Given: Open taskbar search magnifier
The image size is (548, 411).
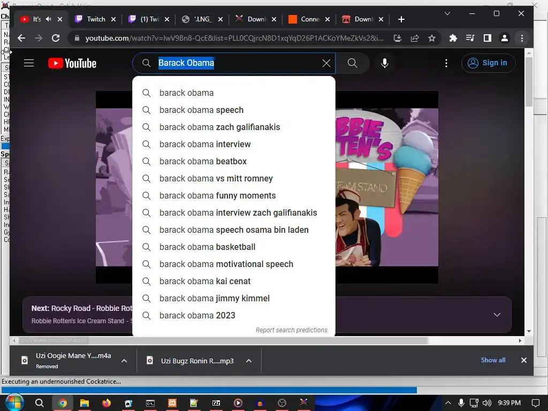Looking at the screenshot, I should 40,403.
